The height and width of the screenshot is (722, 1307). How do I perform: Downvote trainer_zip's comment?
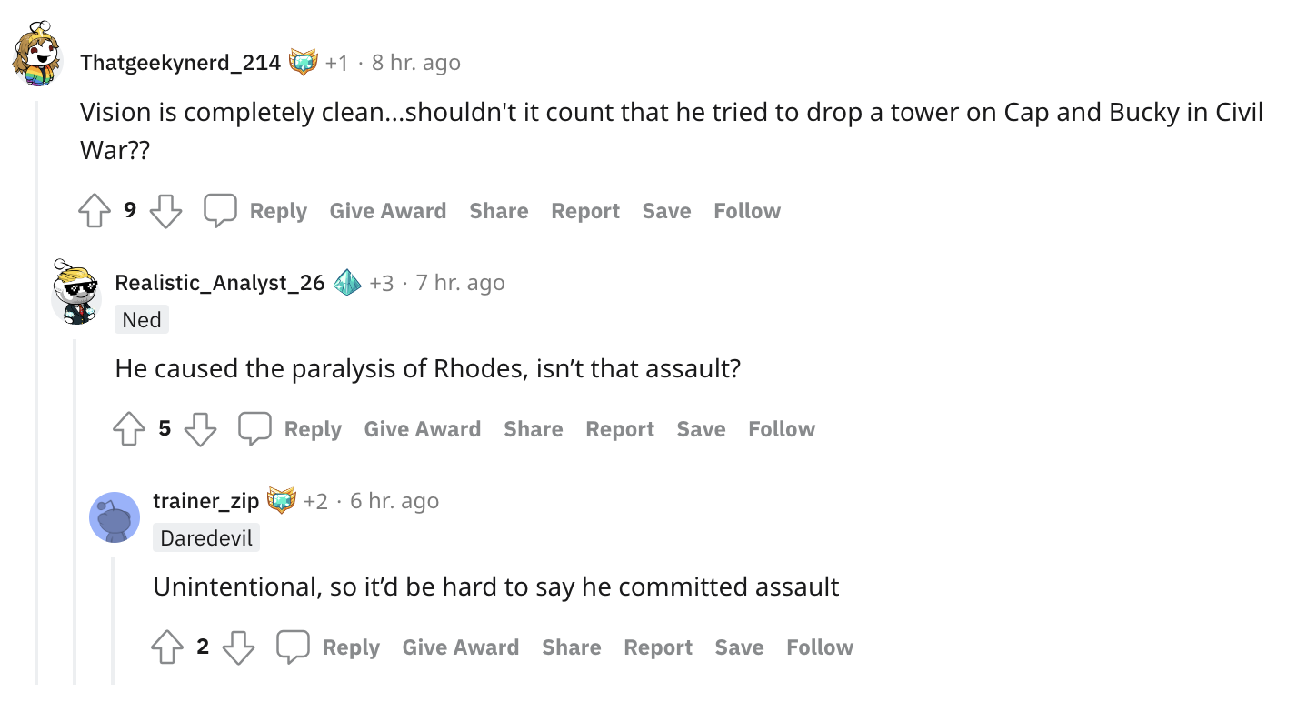click(238, 647)
